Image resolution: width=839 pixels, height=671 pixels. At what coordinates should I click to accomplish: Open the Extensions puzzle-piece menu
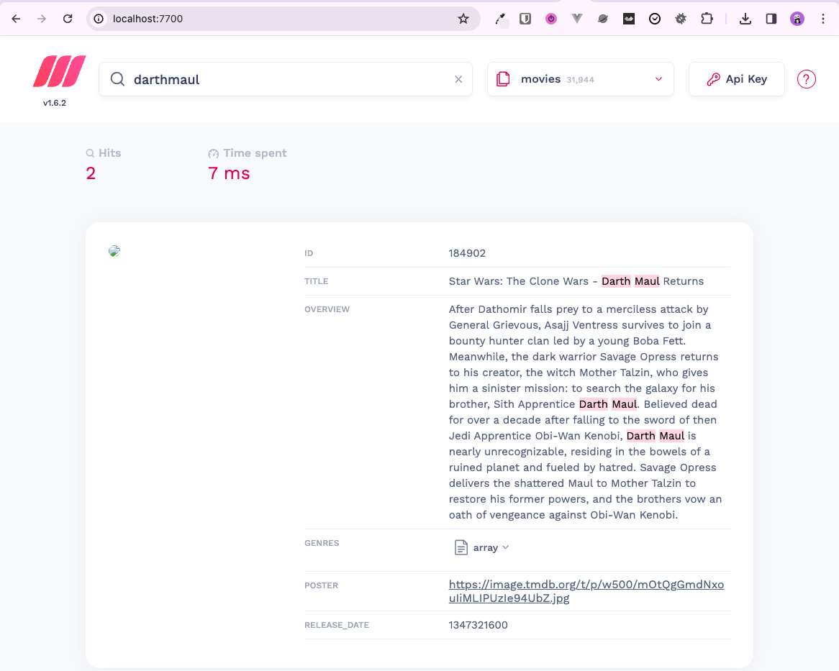coord(707,19)
